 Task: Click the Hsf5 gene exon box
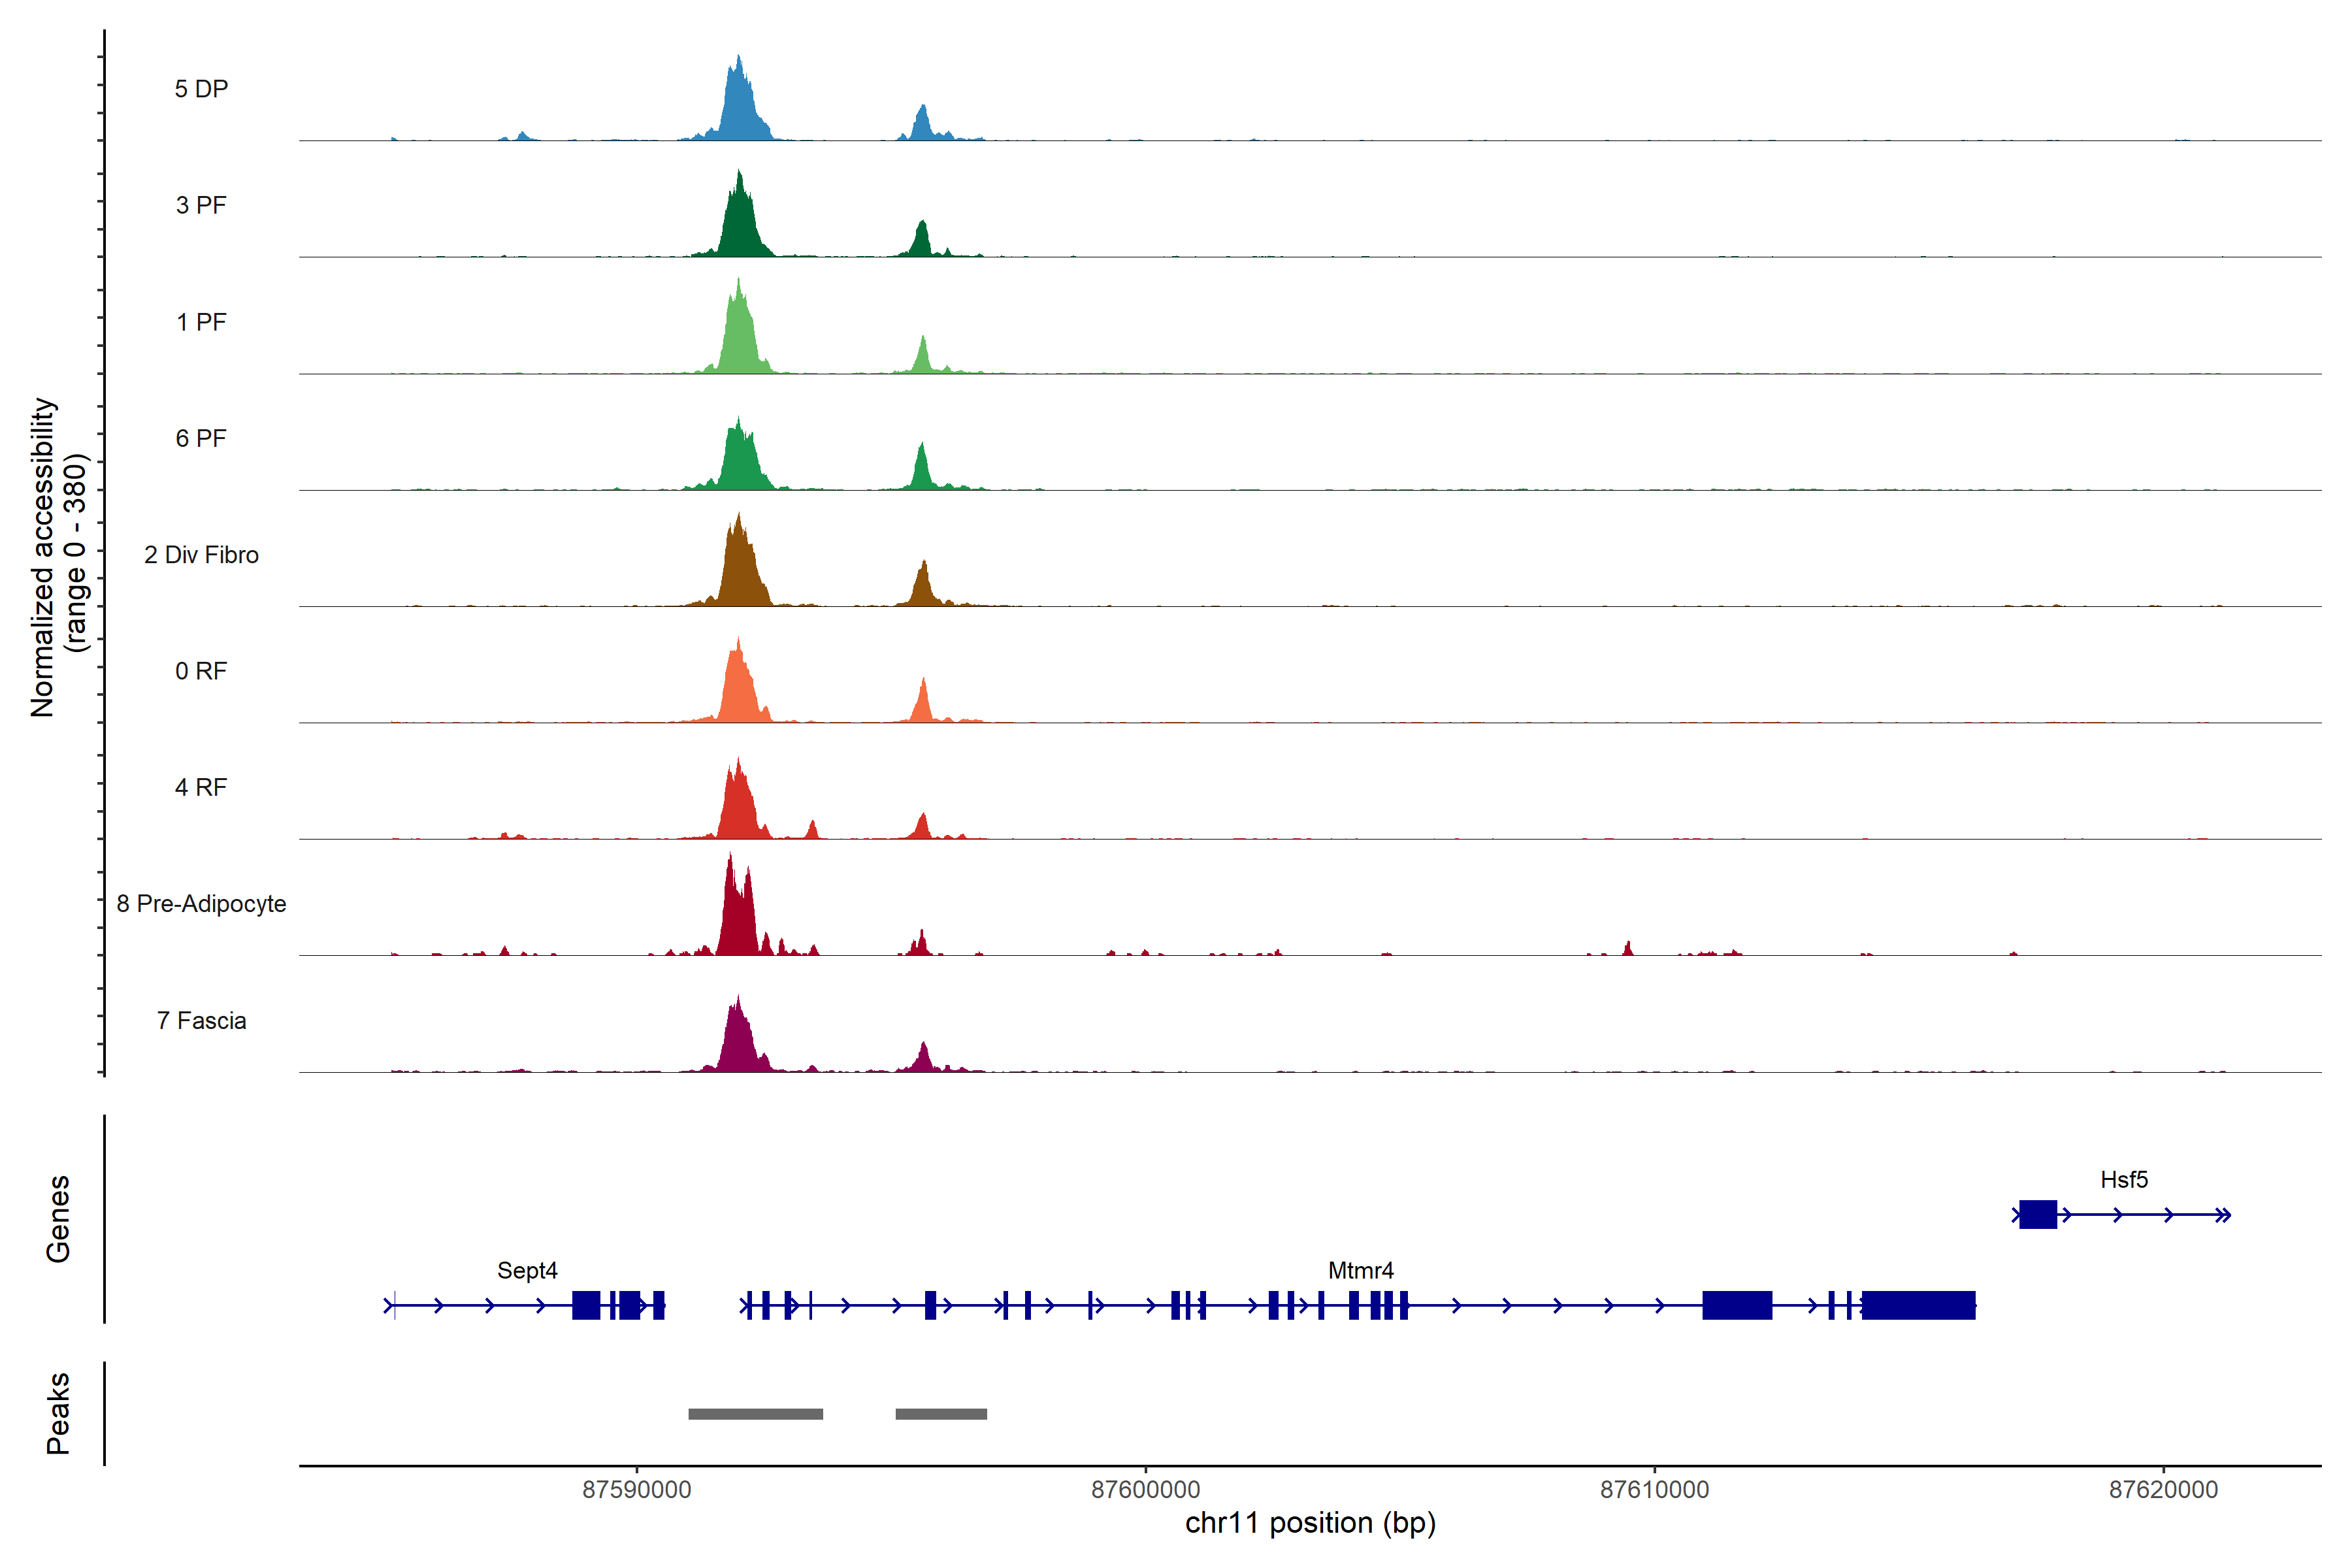point(2038,1215)
